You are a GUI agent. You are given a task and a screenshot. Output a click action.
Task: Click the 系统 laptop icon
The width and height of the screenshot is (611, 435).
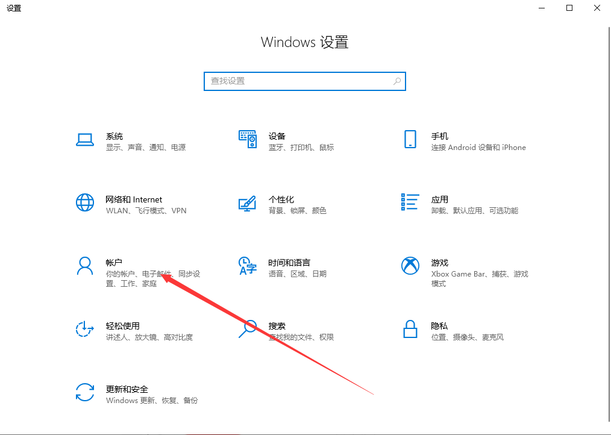click(x=85, y=140)
